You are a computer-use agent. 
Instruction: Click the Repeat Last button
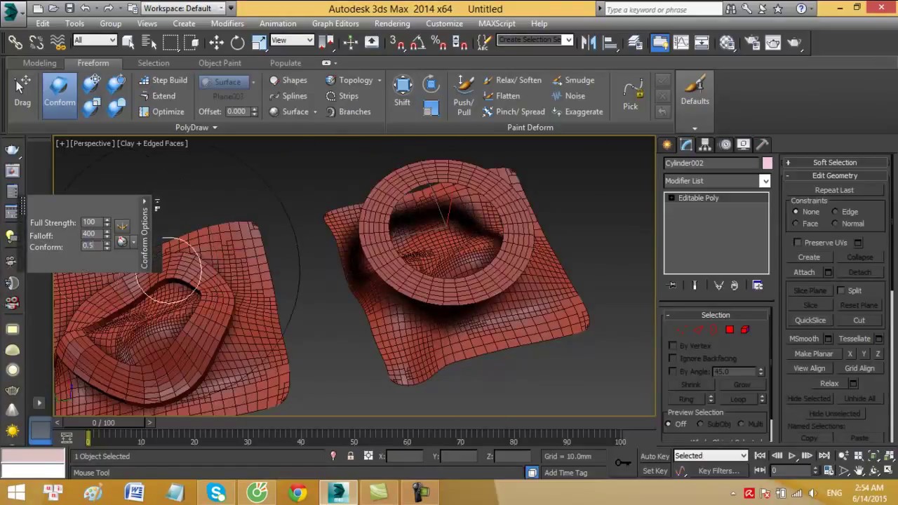(x=834, y=190)
